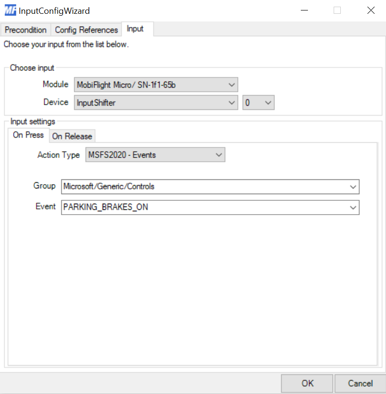The image size is (386, 394).
Task: Open the pin number dropdown showing 0
Action: [258, 102]
